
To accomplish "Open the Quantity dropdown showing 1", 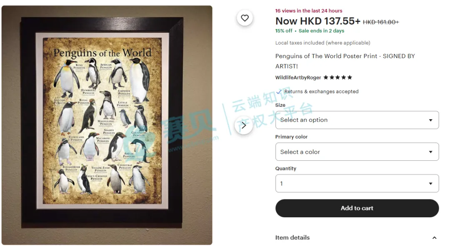I will [x=357, y=183].
